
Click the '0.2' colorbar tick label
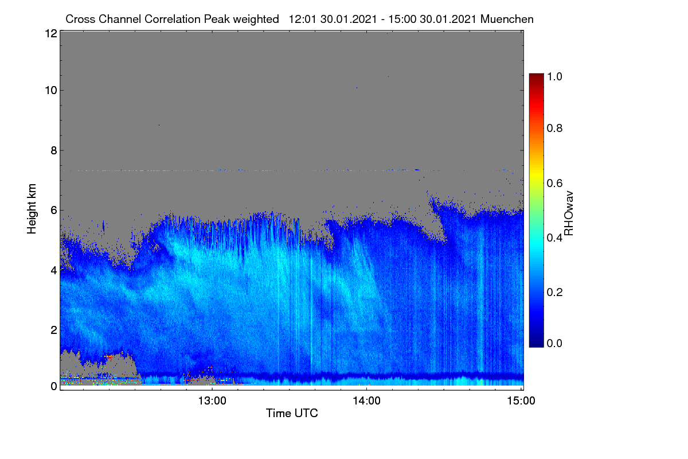click(x=554, y=292)
